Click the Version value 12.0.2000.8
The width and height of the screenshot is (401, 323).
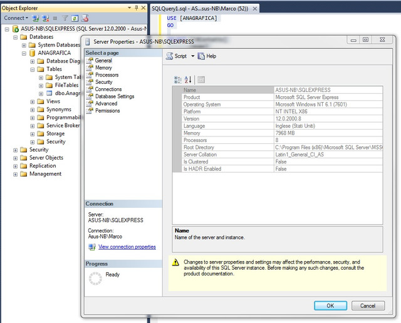point(288,118)
